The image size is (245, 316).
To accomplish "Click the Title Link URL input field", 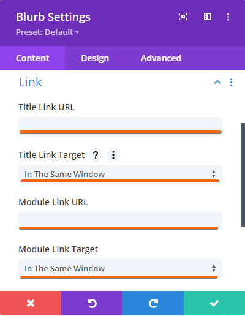I will pos(120,126).
